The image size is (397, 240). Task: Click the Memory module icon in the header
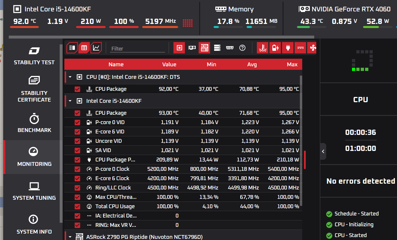point(221,9)
